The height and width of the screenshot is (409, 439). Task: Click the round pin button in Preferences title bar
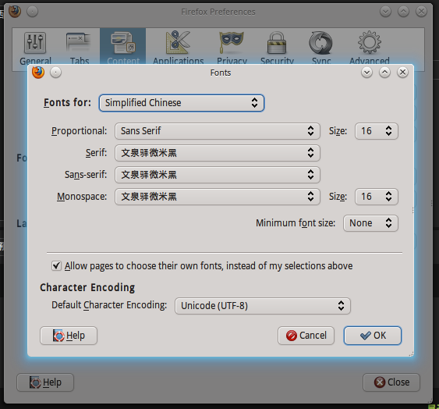point(33,12)
